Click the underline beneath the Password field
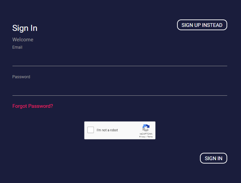This screenshot has width=241, height=183. tap(120, 95)
